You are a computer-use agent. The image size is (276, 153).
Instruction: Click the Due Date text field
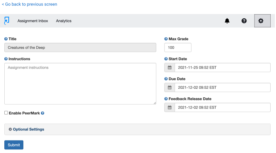click(222, 87)
